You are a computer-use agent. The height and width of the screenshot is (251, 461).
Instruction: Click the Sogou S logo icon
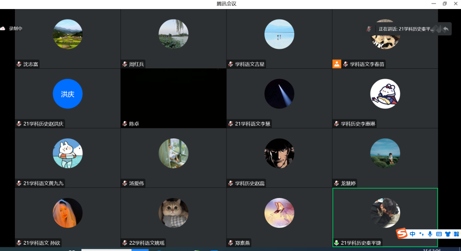402,234
